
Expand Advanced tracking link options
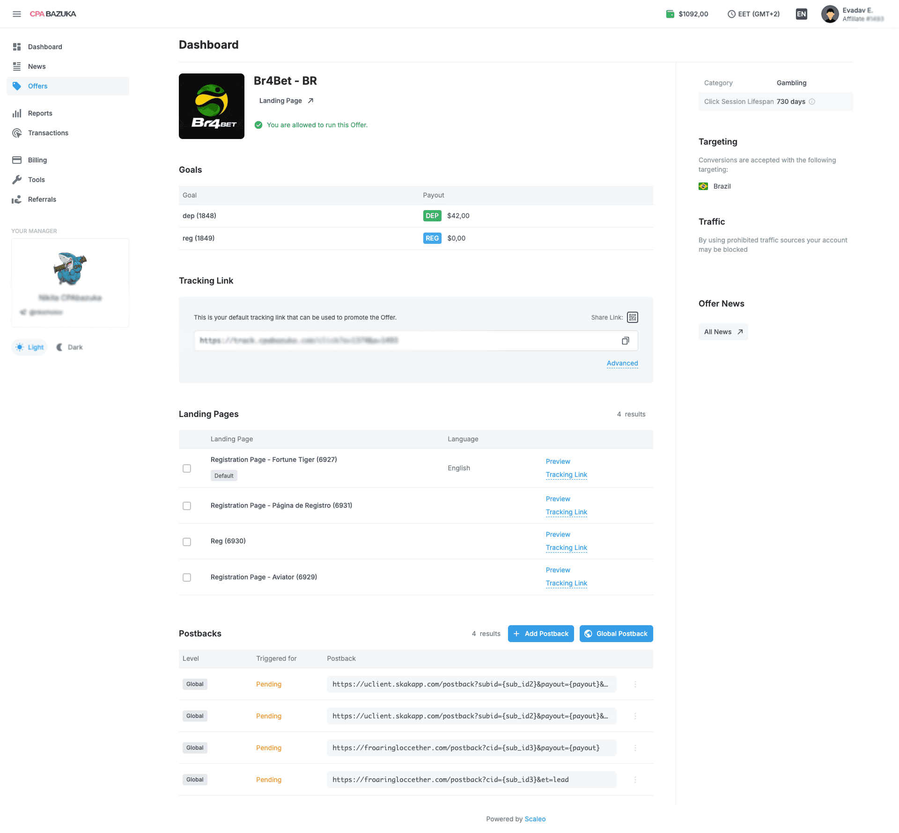622,363
